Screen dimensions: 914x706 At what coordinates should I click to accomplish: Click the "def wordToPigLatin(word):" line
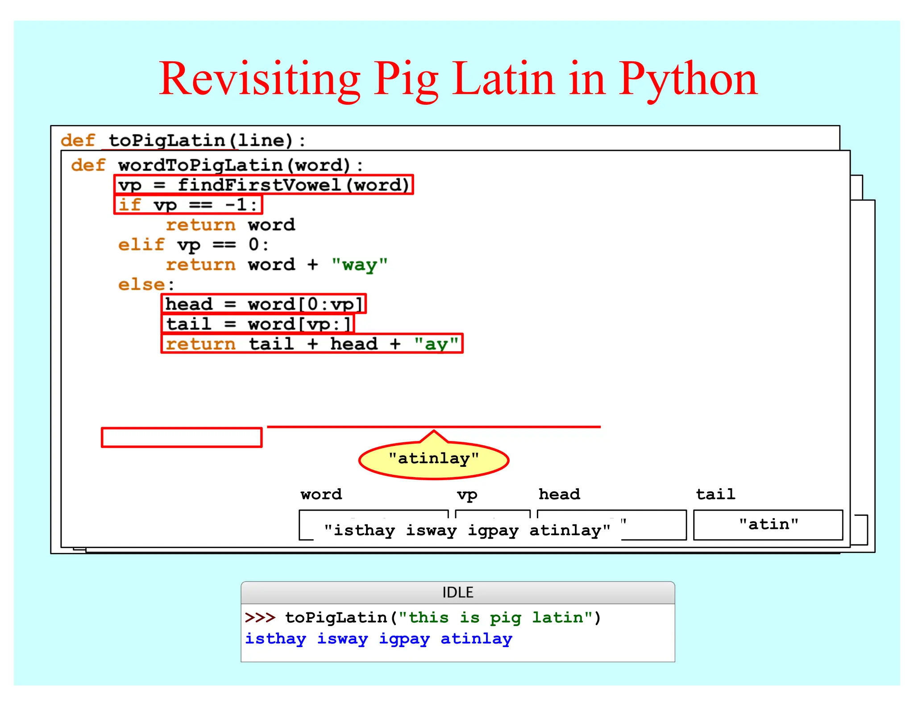click(x=217, y=165)
